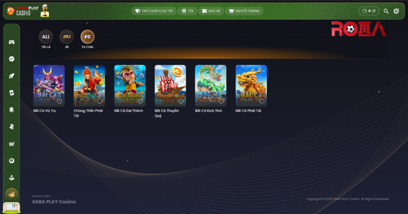Screen dimensions: 408x214
Task: Open the Bắt Cá Vũ Trụ game thumbnail
Action: [x=49, y=86]
